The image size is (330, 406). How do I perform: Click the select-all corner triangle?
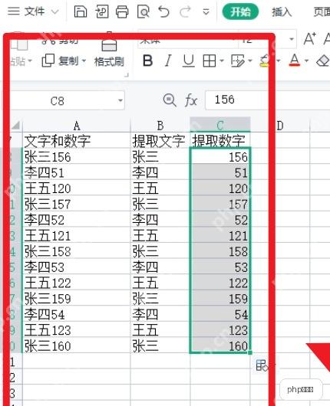tap(16, 126)
